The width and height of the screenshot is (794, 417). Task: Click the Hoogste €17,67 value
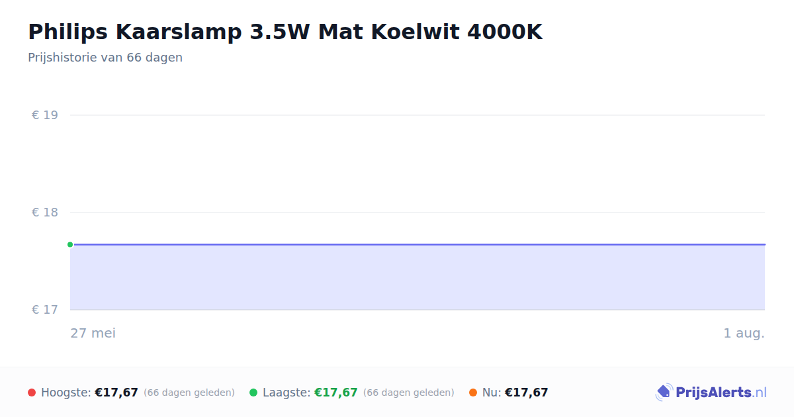click(116, 393)
